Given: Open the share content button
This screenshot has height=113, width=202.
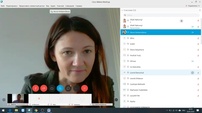Looking at the screenshot, I should tap(52, 88).
